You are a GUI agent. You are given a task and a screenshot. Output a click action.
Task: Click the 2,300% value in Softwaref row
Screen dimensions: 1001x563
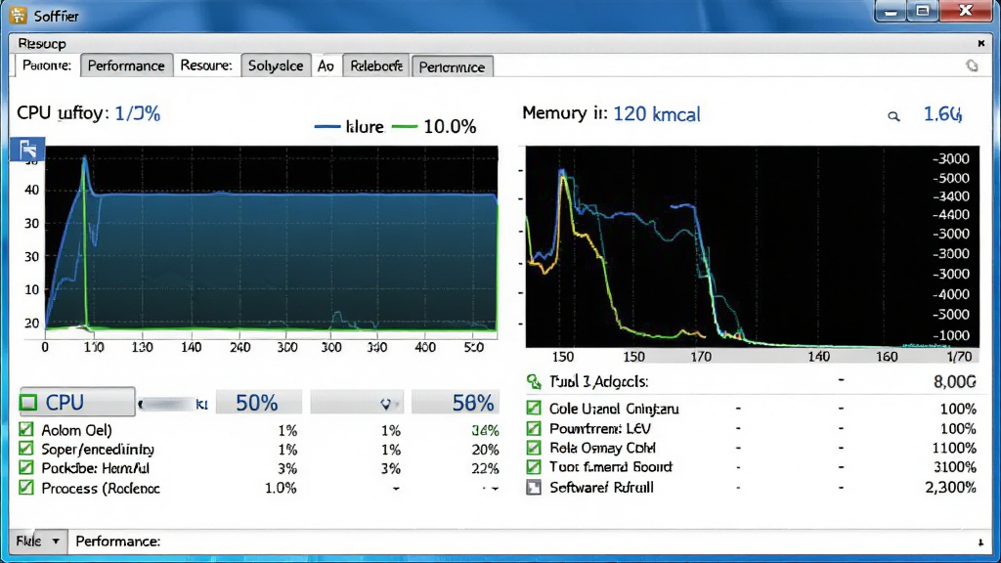pos(950,488)
